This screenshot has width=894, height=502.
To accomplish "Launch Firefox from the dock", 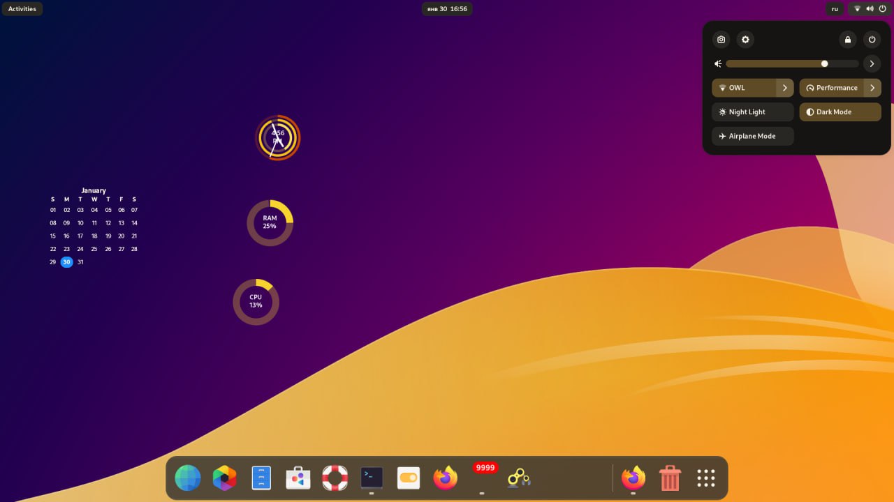I will (445, 478).
